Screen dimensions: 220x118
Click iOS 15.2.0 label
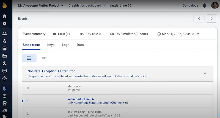(90, 34)
